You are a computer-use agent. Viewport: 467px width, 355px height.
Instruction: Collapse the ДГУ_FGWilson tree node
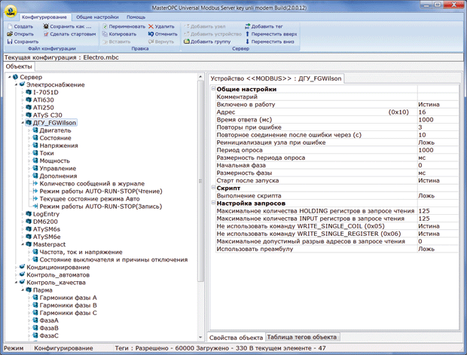23,123
